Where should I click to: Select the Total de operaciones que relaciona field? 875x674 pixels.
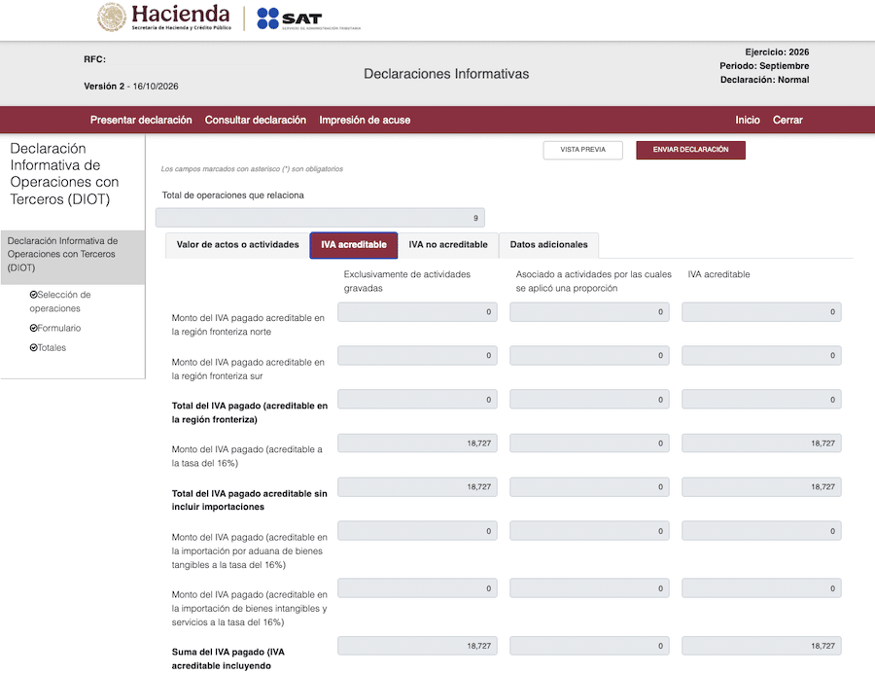click(320, 218)
